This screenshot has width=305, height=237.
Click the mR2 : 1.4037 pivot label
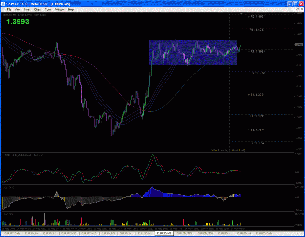click(256, 17)
